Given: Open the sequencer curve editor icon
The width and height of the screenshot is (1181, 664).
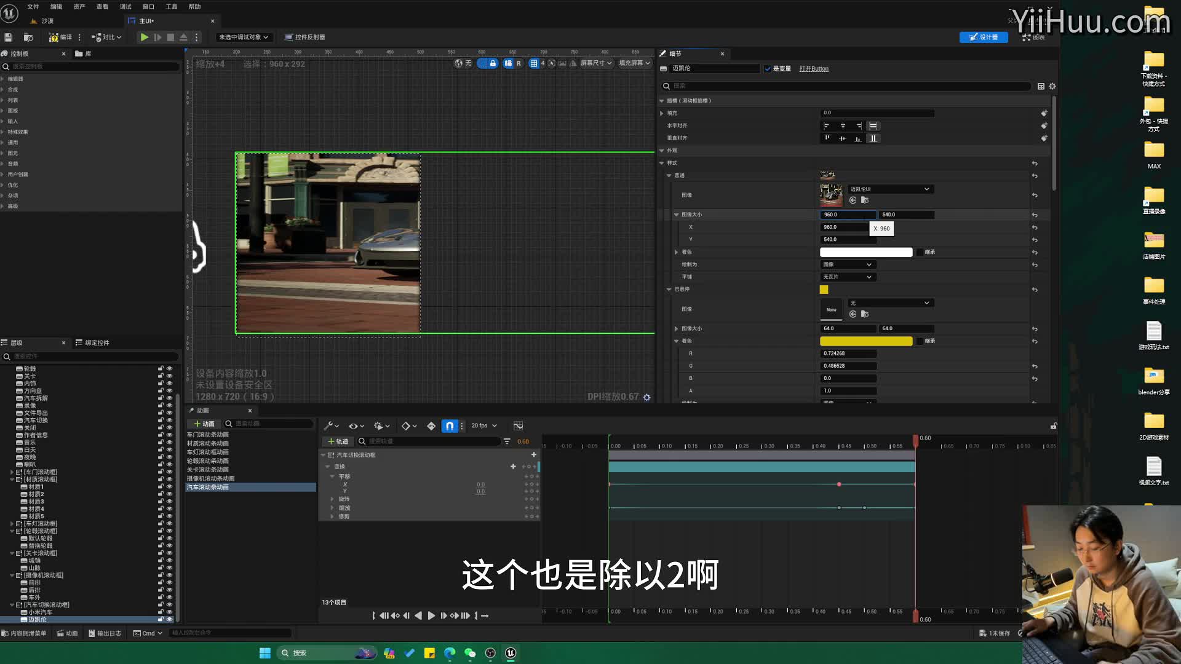Looking at the screenshot, I should [519, 425].
